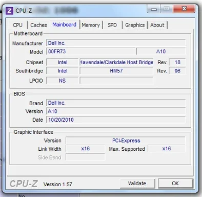Click the Version 1.57 text
The height and width of the screenshot is (197, 202).
[x=58, y=184]
